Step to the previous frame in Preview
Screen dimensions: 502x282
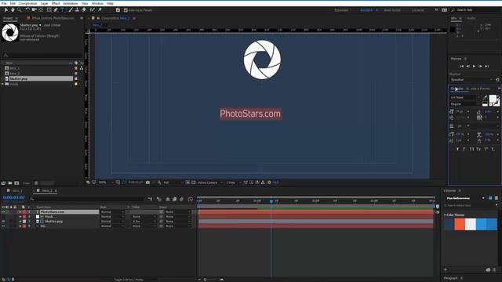coord(467,66)
